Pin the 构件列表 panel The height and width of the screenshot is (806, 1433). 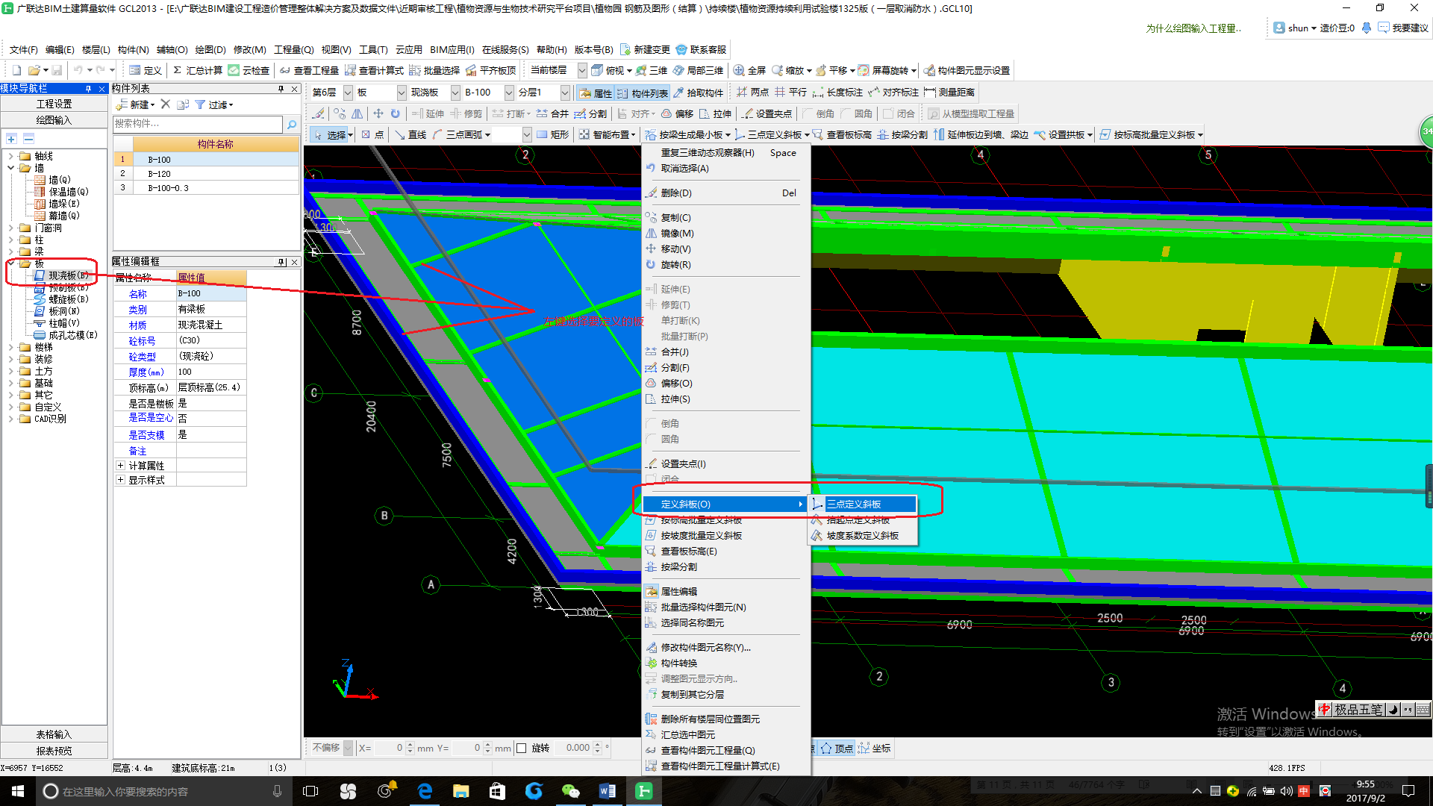tap(281, 89)
